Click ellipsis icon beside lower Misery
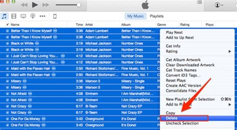 (24, 87)
